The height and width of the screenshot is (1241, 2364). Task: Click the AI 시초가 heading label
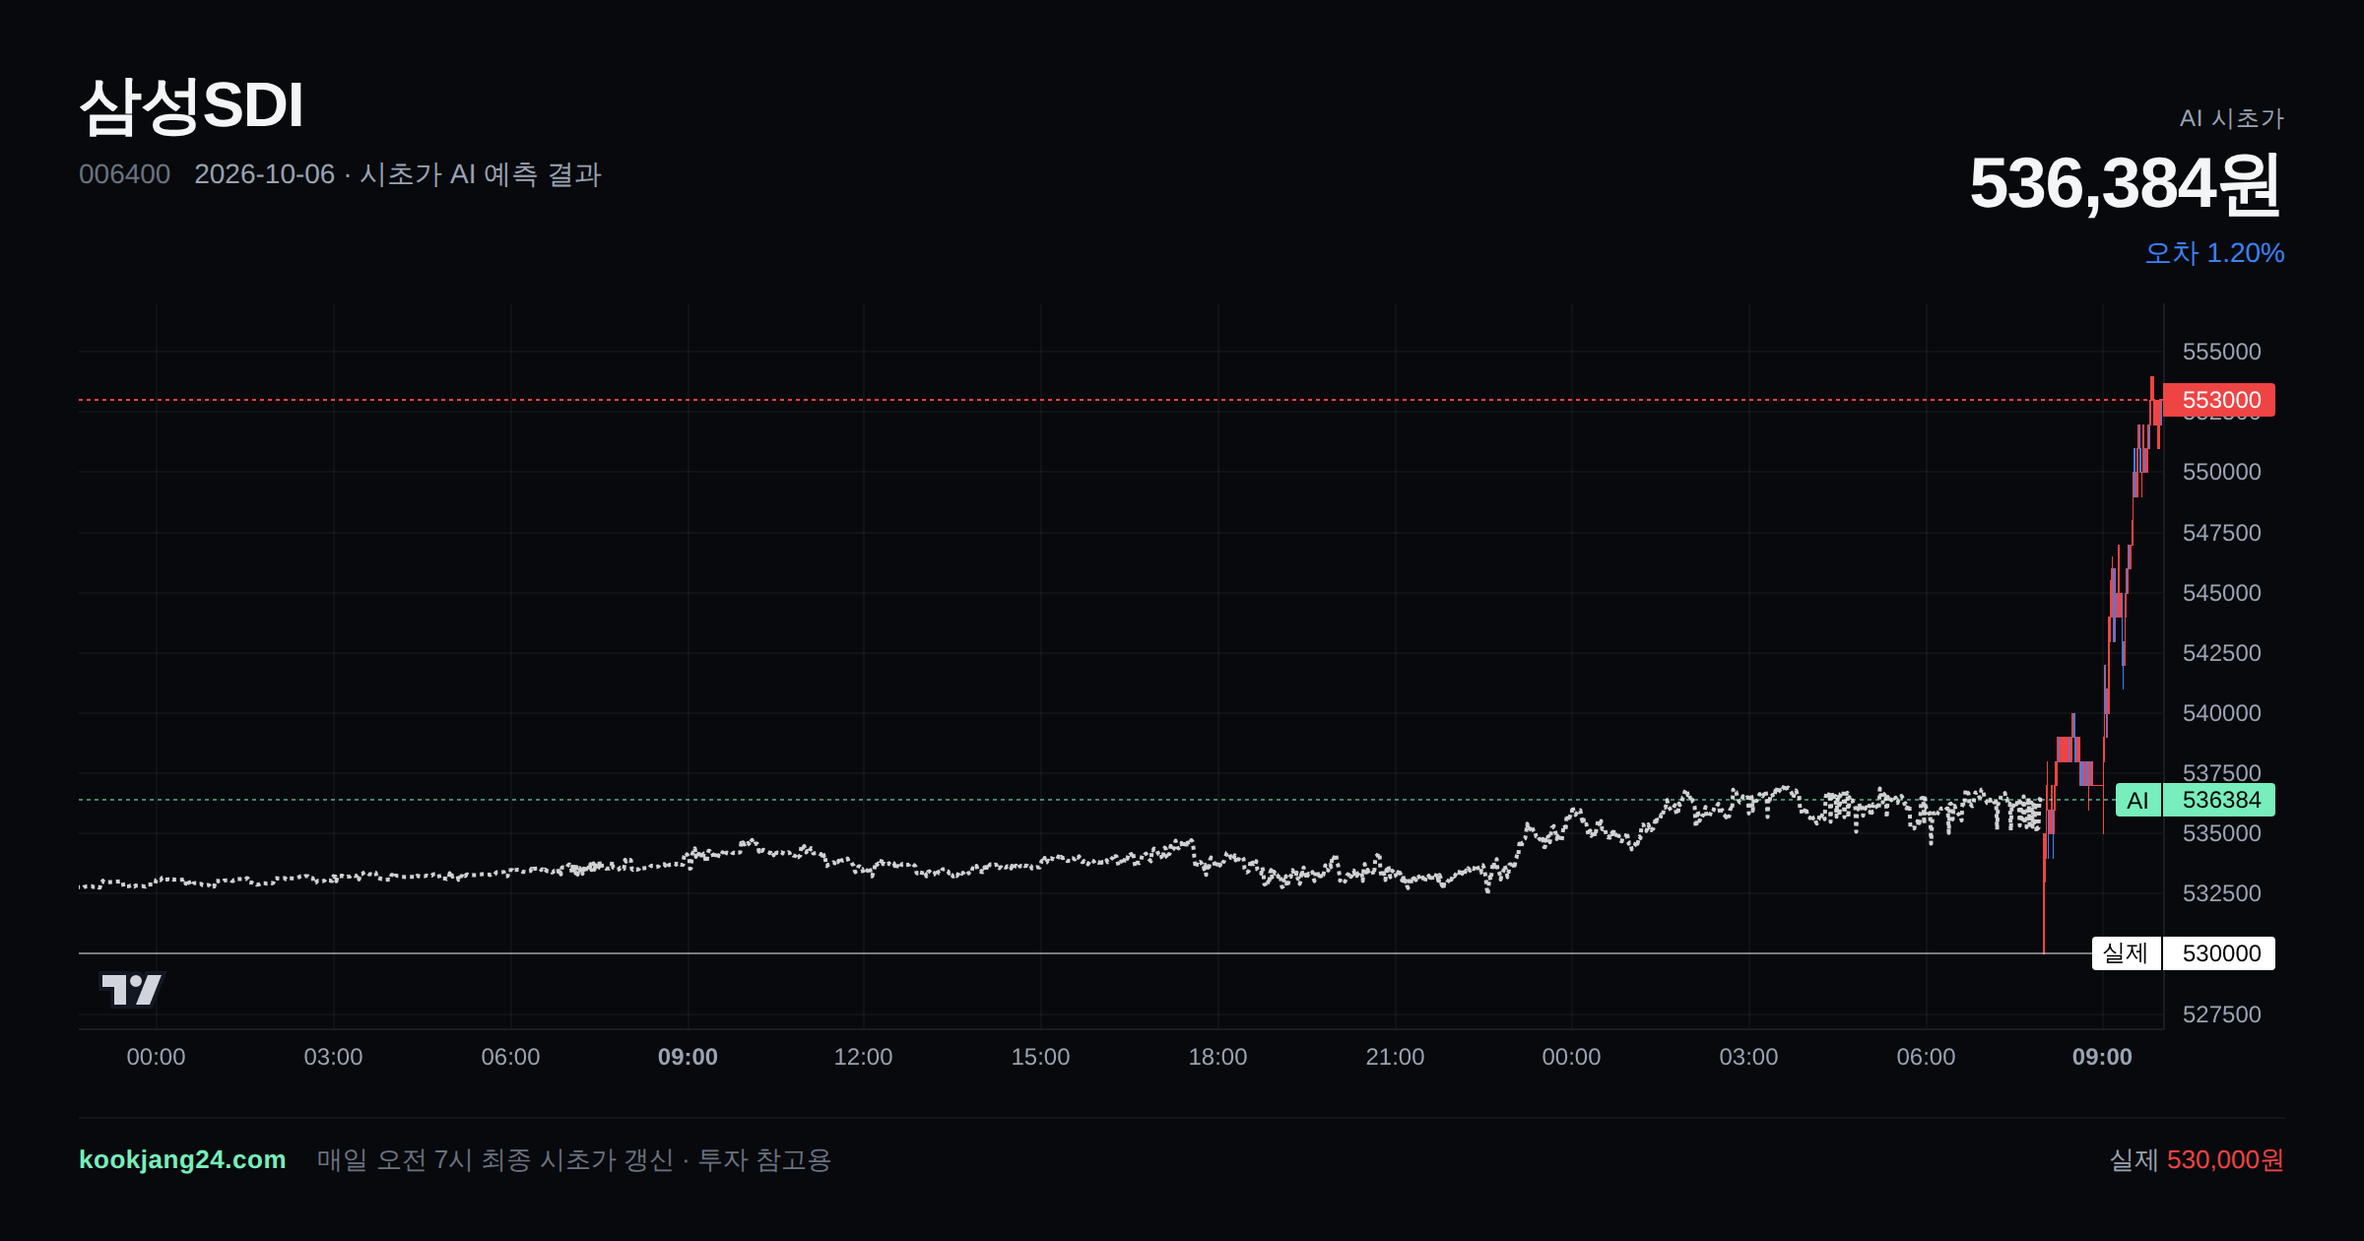pyautogui.click(x=2231, y=118)
